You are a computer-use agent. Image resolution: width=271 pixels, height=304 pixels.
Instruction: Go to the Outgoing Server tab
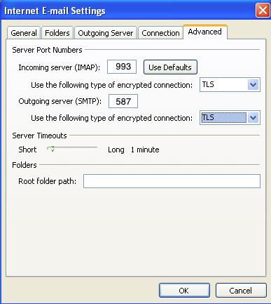(x=106, y=33)
